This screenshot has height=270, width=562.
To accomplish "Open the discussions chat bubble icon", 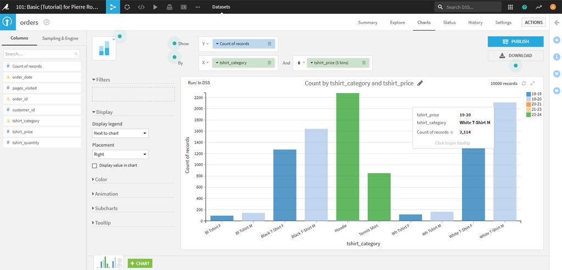I will (x=557, y=90).
